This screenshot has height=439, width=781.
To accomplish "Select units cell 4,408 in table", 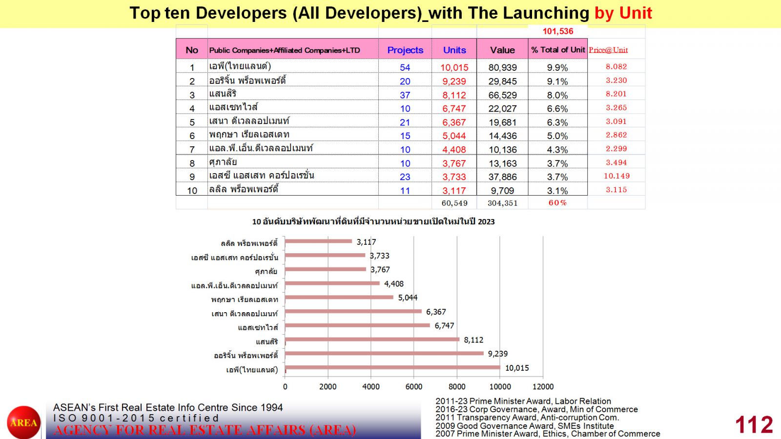I will 454,149.
